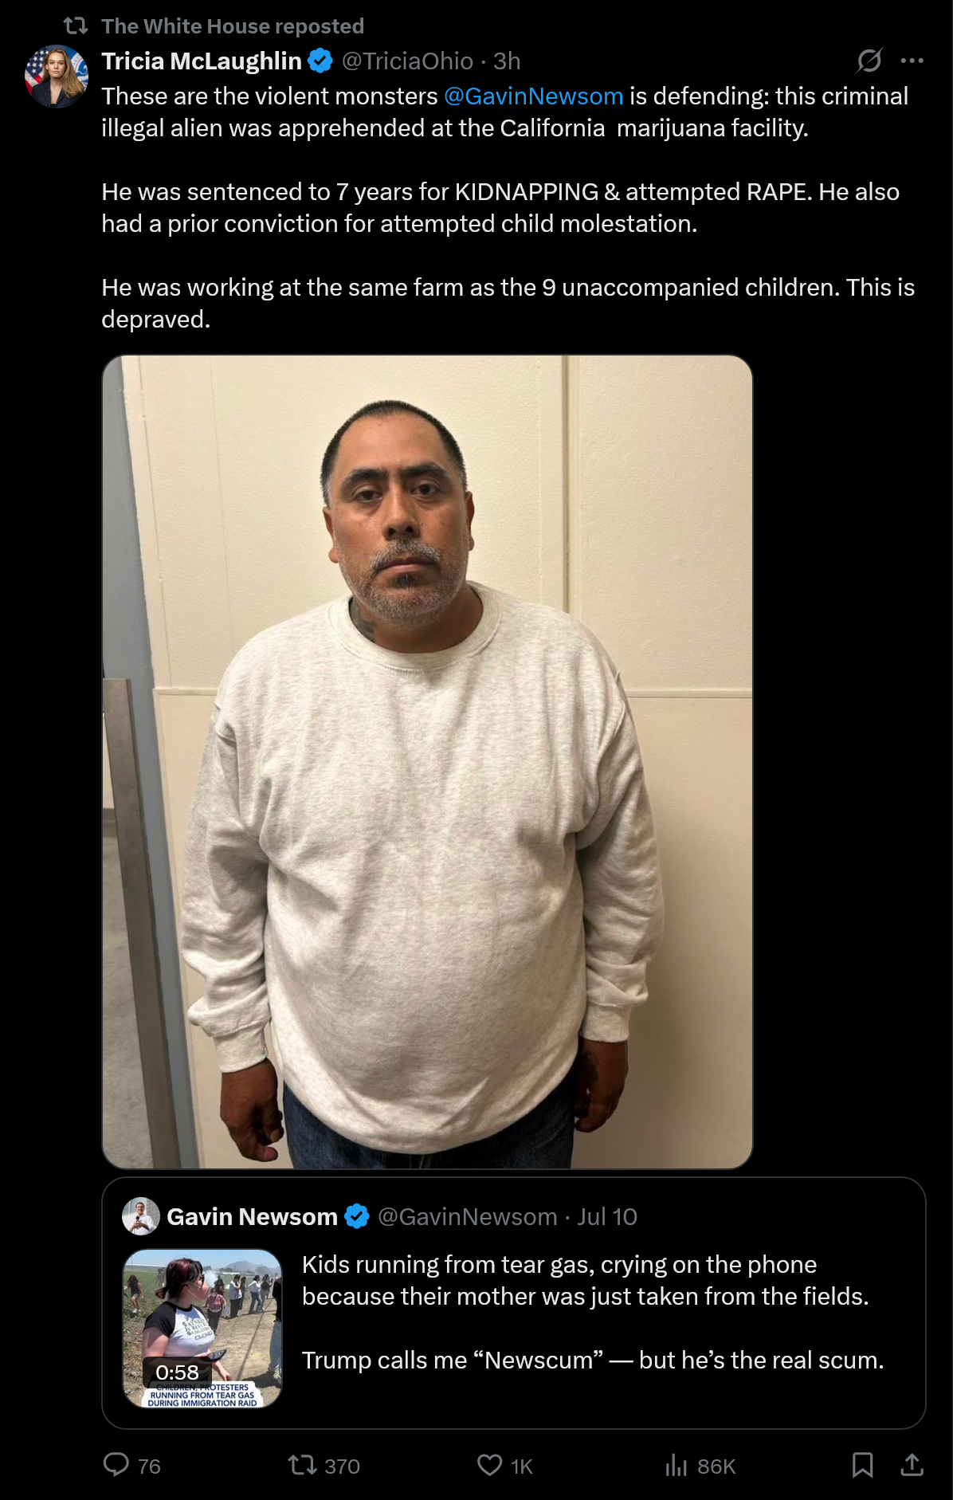
Task: Open the attached photo of man
Action: (427, 762)
